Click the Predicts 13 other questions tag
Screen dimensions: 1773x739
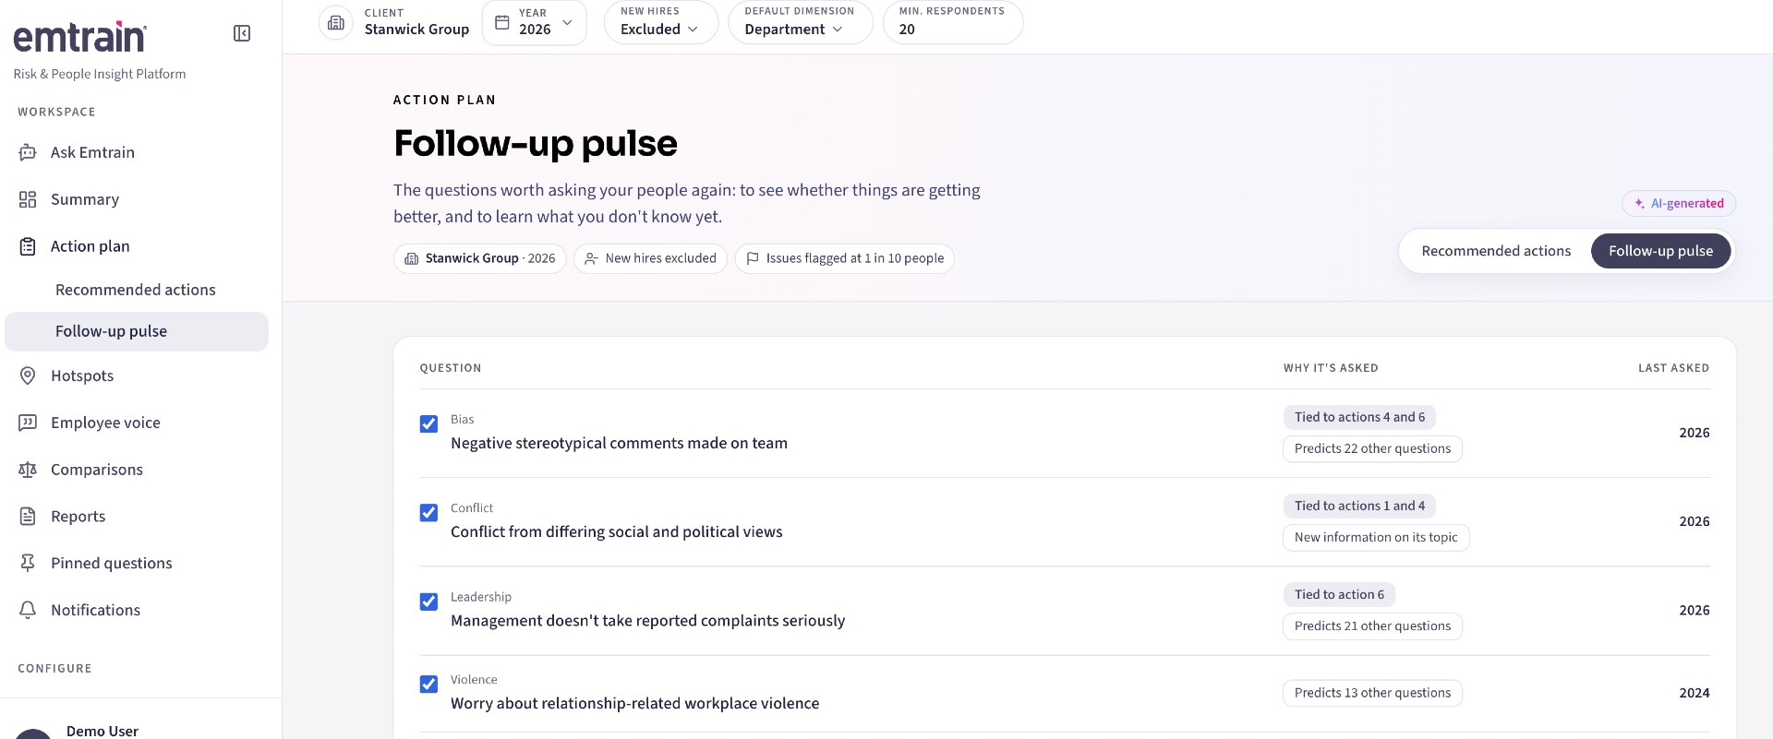pyautogui.click(x=1372, y=693)
